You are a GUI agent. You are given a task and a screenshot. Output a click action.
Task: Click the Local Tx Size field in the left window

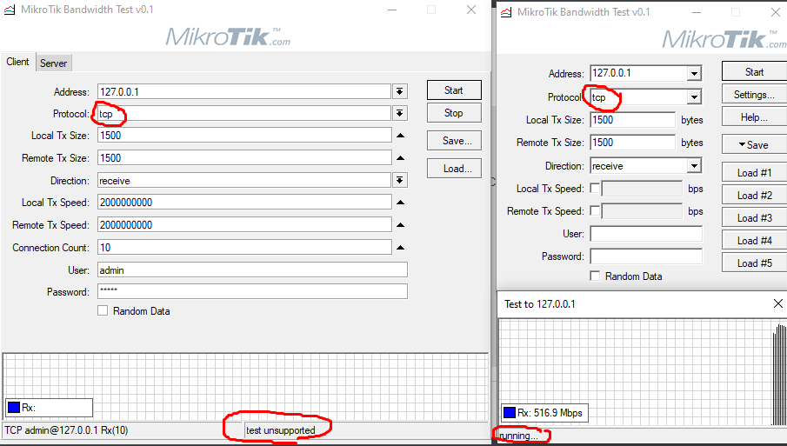(x=244, y=135)
